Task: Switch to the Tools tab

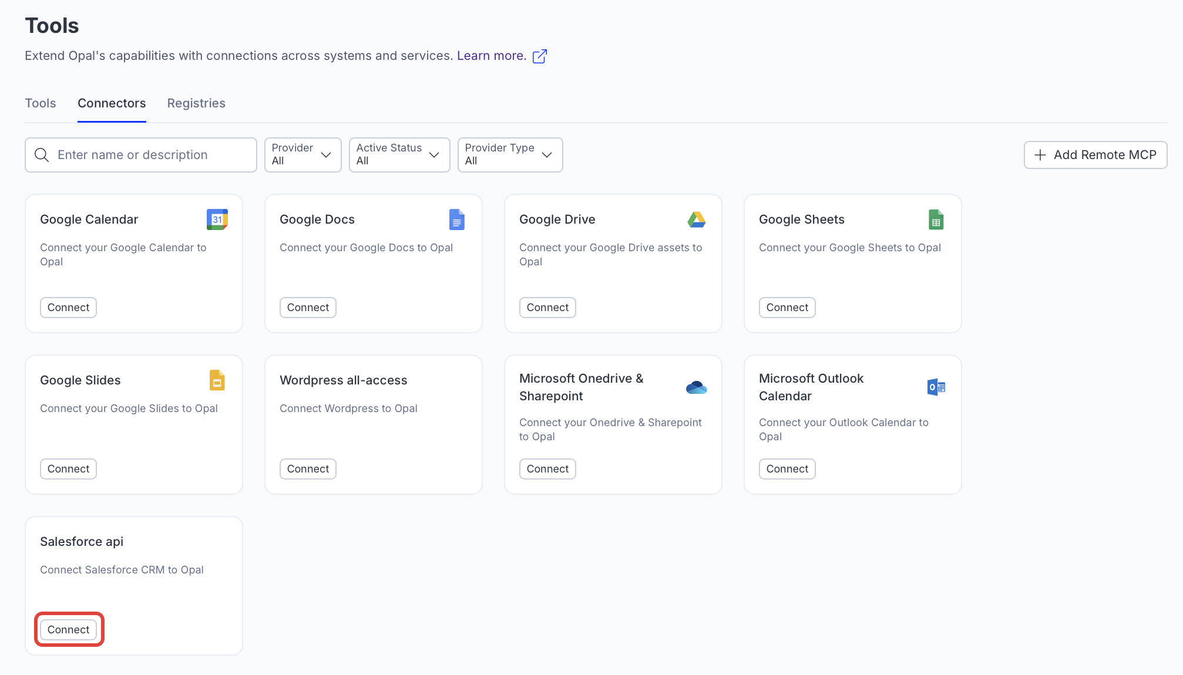Action: click(41, 103)
